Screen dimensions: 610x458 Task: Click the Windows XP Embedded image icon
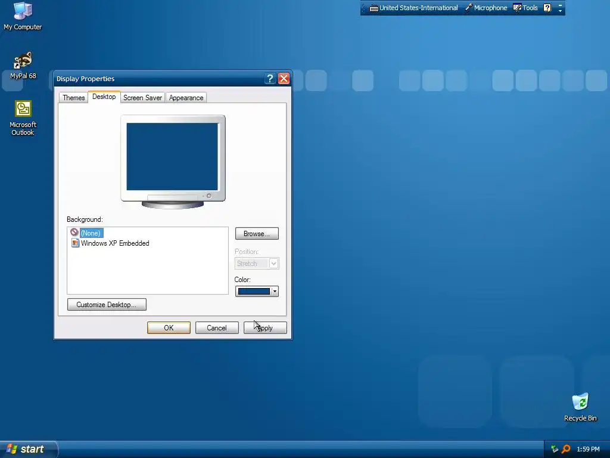point(75,243)
